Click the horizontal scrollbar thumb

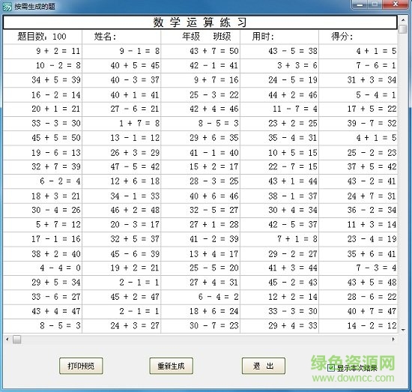point(16,339)
